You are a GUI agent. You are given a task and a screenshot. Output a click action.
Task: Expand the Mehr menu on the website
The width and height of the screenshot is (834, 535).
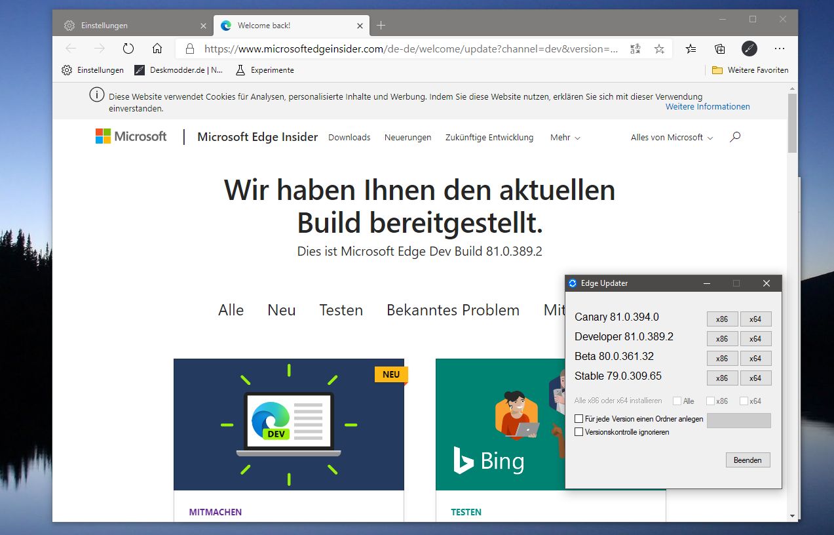[565, 137]
